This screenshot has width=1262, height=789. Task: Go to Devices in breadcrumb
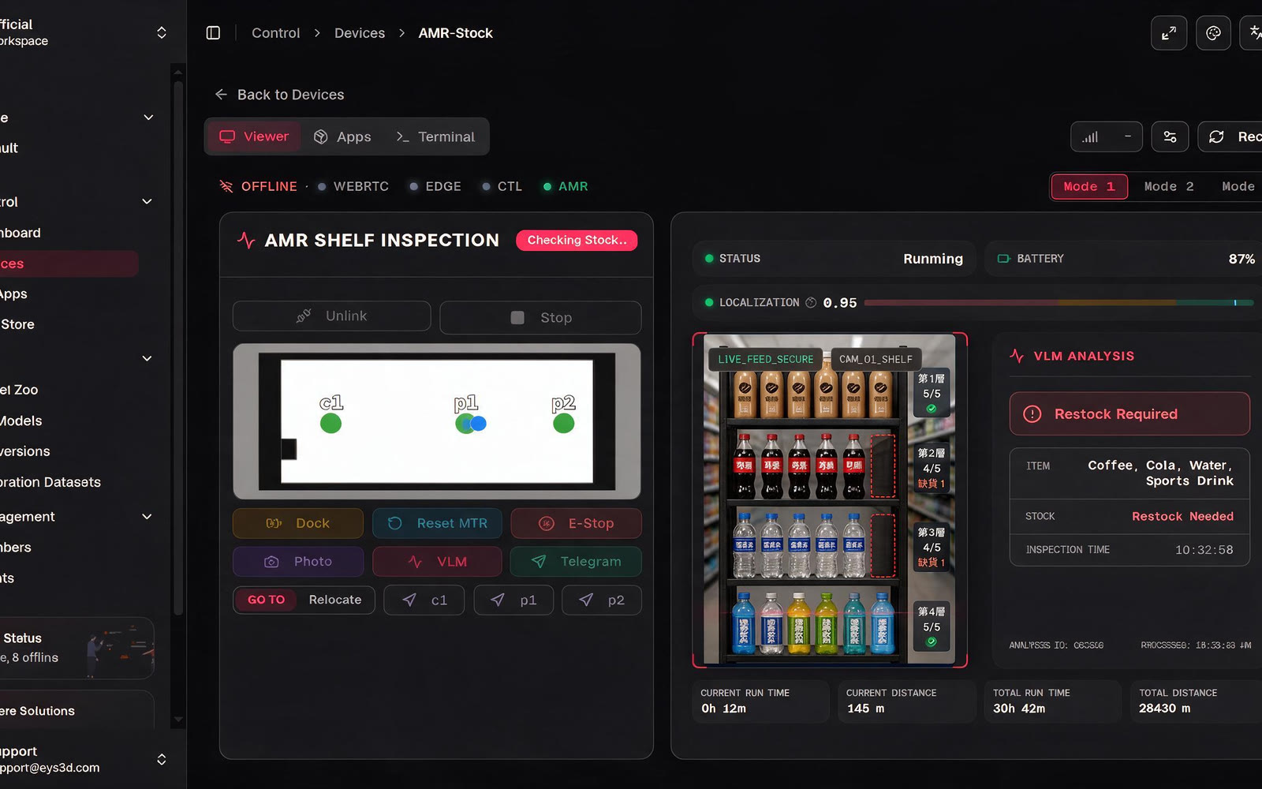[360, 32]
